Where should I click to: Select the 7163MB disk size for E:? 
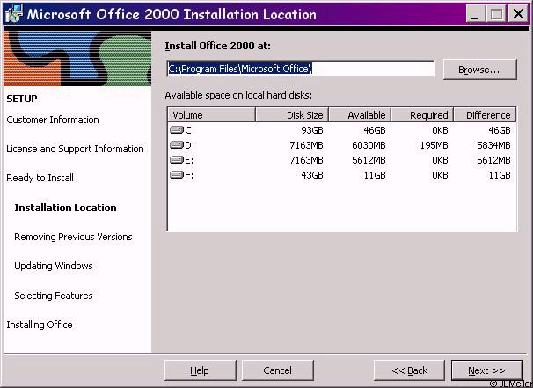(x=306, y=160)
